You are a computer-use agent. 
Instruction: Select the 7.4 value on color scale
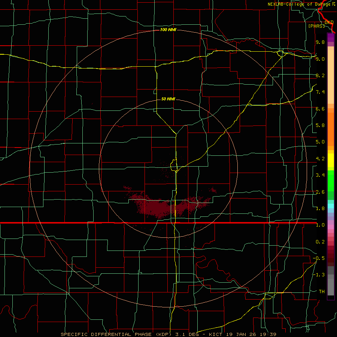point(320,92)
